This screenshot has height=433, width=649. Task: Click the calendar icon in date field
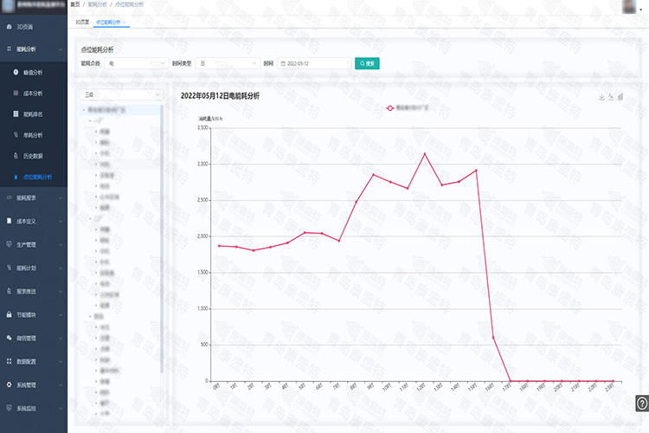coord(283,63)
